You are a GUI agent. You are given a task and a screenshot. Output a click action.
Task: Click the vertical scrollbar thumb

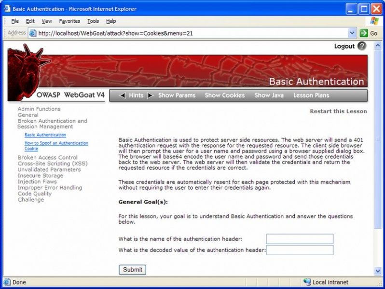pyautogui.click(x=378, y=139)
